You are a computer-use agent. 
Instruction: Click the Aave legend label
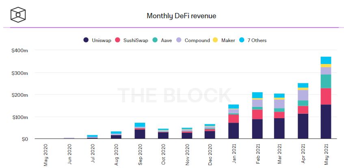166,40
